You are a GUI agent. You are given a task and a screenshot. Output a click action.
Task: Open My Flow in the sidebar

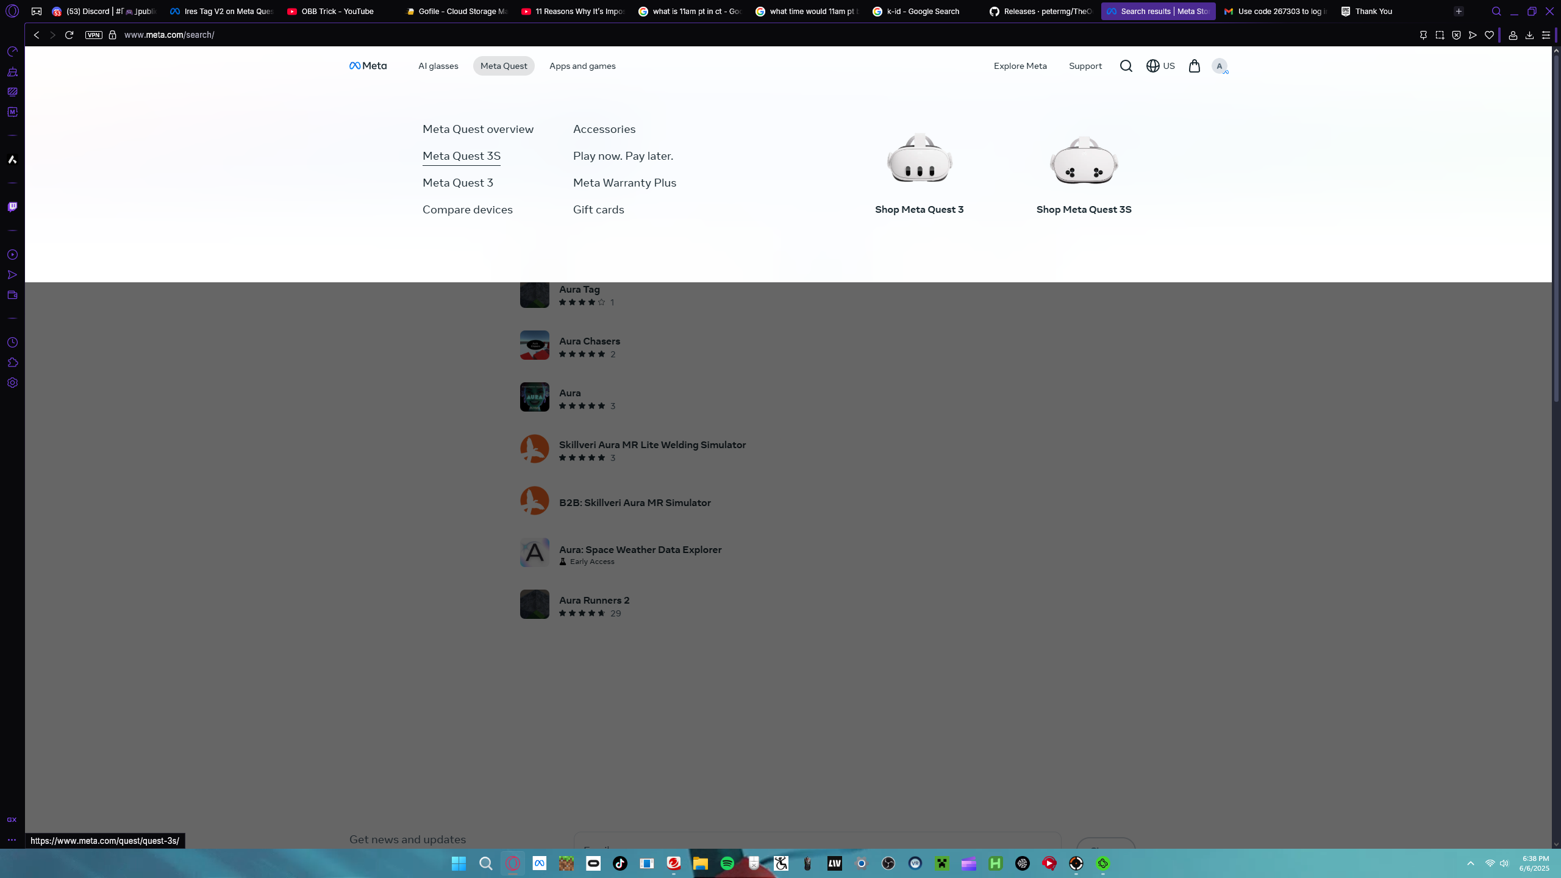click(x=12, y=275)
